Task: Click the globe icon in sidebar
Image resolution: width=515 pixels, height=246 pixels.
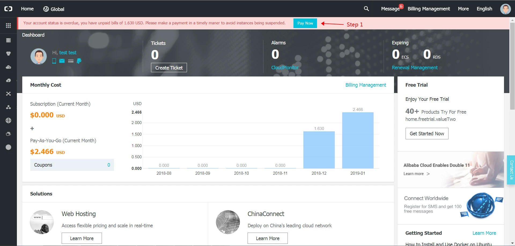Action: (8, 120)
